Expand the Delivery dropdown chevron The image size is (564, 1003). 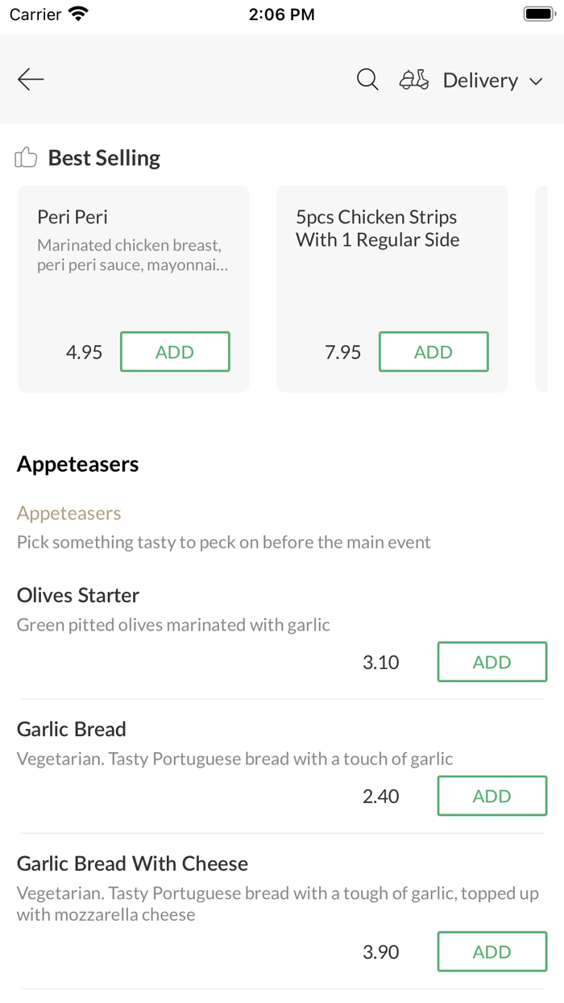536,81
